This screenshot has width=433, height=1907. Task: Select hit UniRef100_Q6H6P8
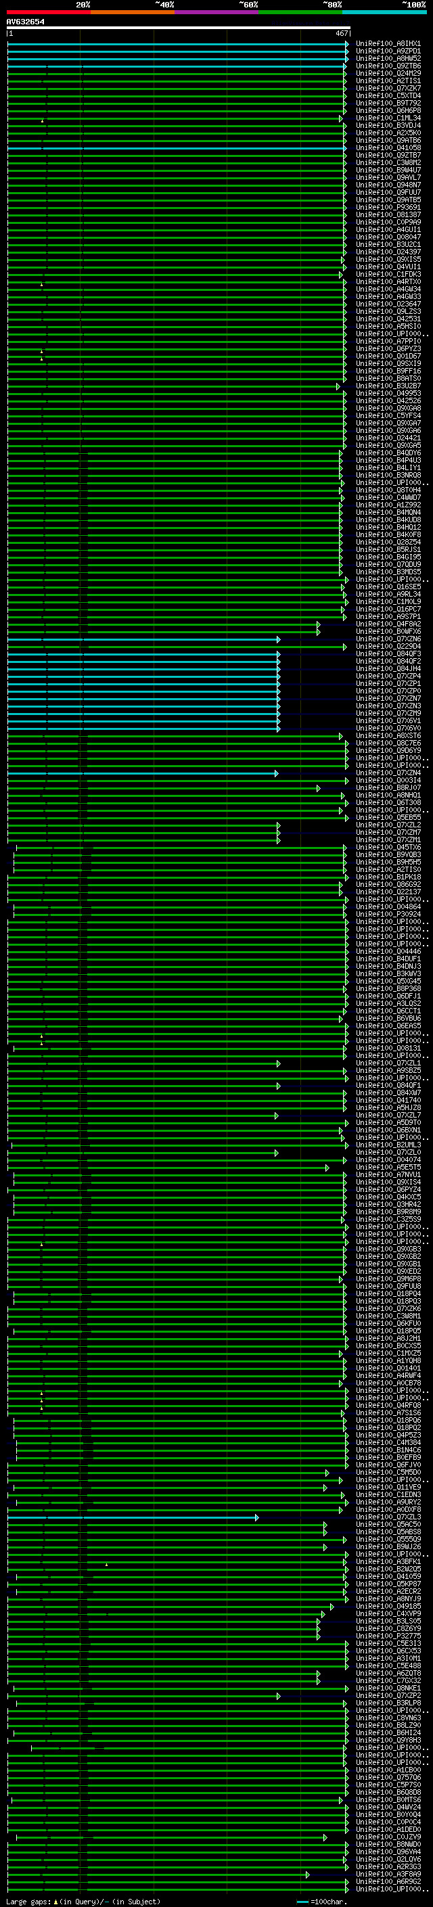(x=388, y=110)
